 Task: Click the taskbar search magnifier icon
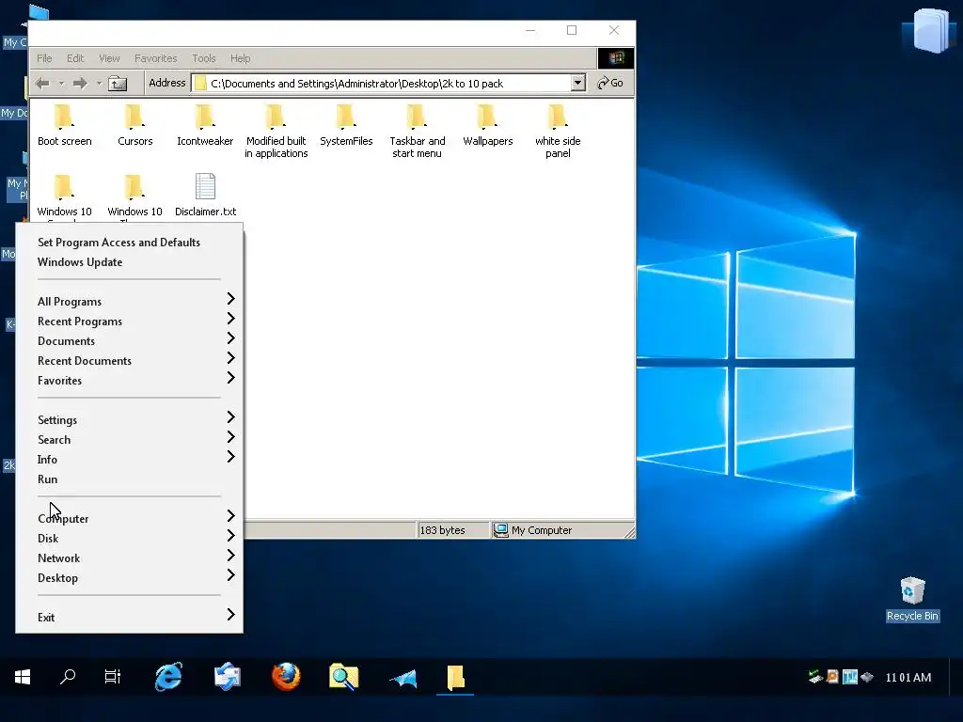[x=68, y=677]
